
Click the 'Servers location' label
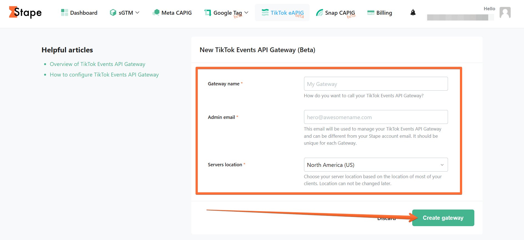tap(225, 165)
